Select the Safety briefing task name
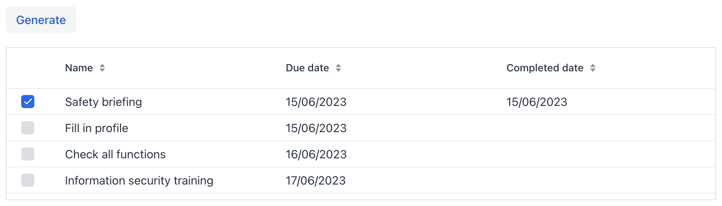Viewport: 722px width, 206px height. (103, 102)
